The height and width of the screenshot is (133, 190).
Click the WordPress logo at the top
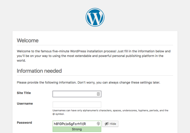click(x=95, y=17)
